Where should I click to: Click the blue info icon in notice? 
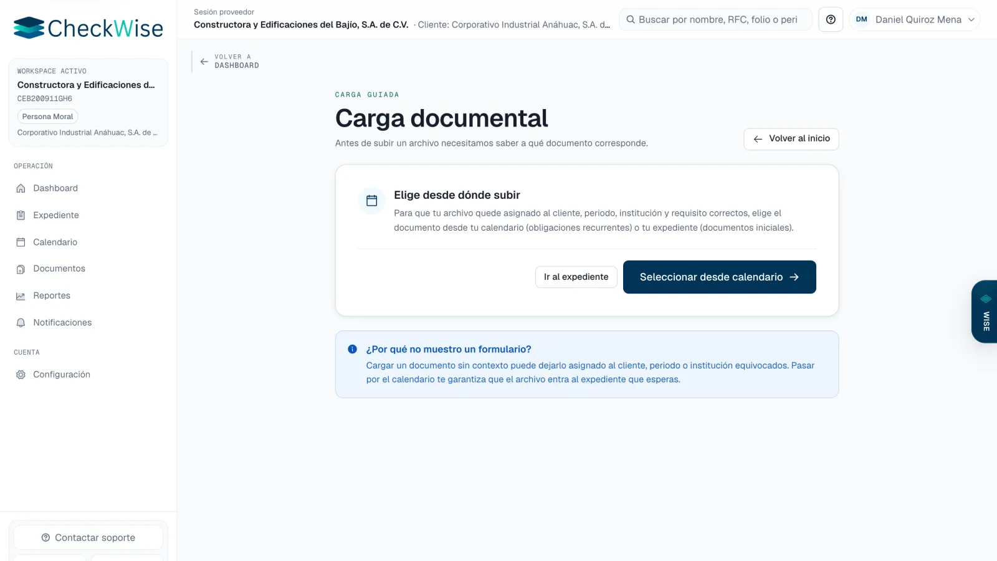[352, 349]
